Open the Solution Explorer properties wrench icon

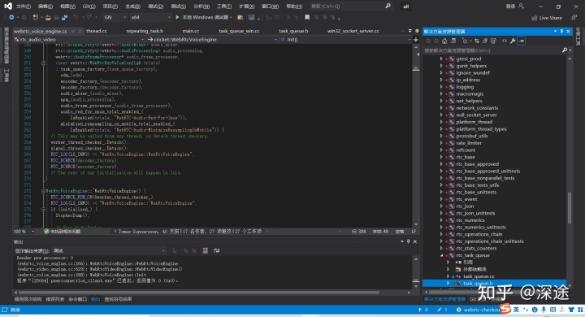point(513,41)
